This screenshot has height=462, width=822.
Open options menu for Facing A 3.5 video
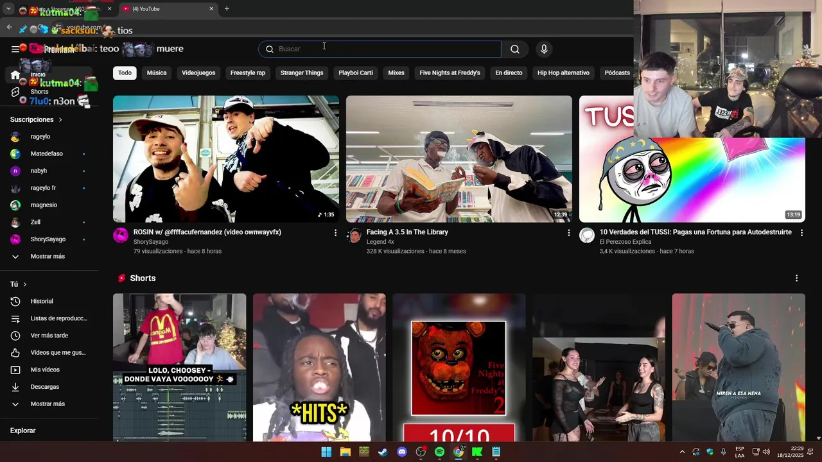point(568,233)
